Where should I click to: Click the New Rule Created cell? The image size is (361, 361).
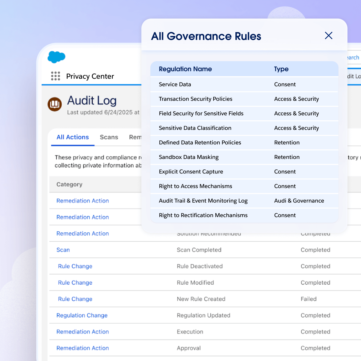pyautogui.click(x=201, y=299)
